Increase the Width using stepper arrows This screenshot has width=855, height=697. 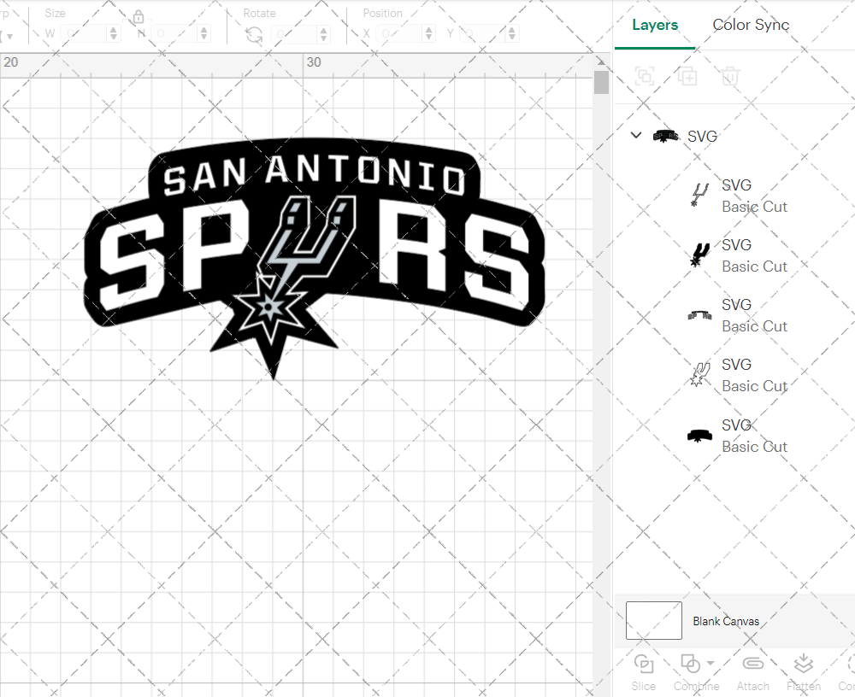pyautogui.click(x=114, y=34)
